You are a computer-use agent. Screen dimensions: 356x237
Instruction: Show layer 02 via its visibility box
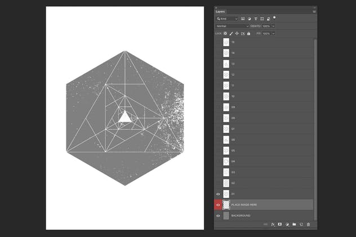click(x=218, y=183)
